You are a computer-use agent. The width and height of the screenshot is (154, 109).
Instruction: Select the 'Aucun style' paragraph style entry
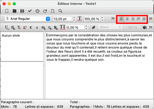[11, 35]
